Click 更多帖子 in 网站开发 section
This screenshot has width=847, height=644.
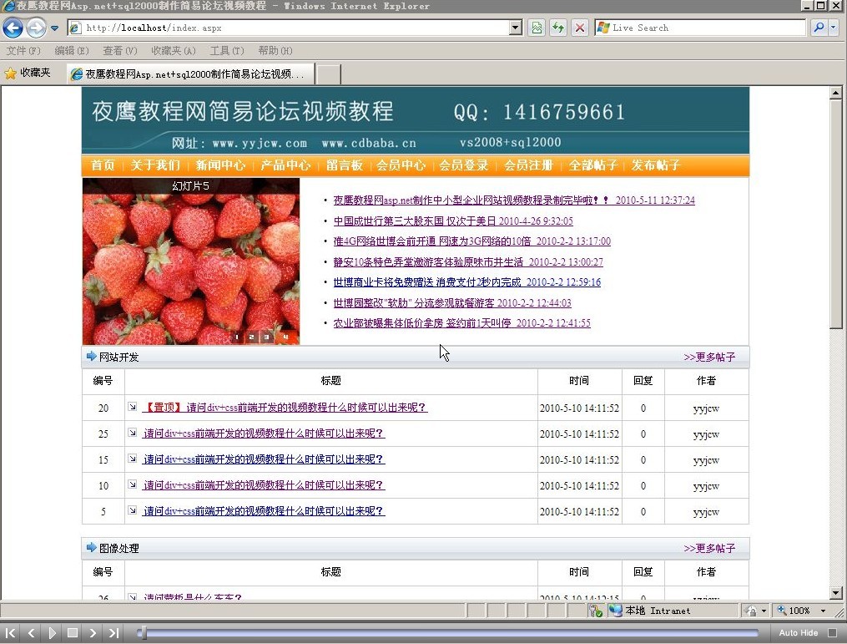point(709,357)
